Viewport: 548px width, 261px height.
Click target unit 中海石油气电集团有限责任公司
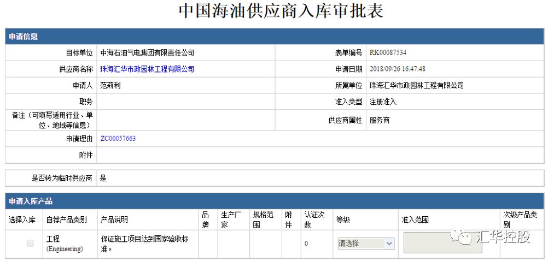pyautogui.click(x=147, y=53)
